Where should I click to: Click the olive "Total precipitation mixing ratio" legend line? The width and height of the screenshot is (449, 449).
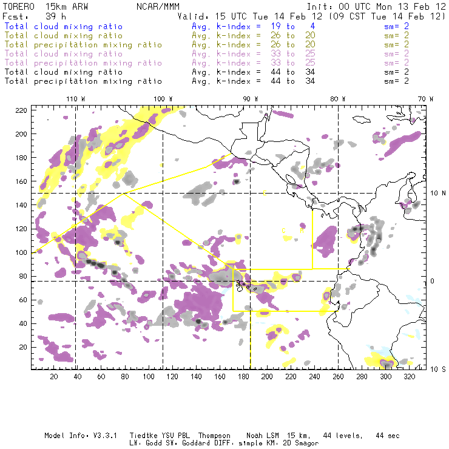click(83, 45)
